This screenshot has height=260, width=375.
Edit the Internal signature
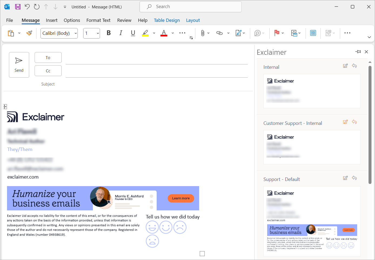(345, 66)
